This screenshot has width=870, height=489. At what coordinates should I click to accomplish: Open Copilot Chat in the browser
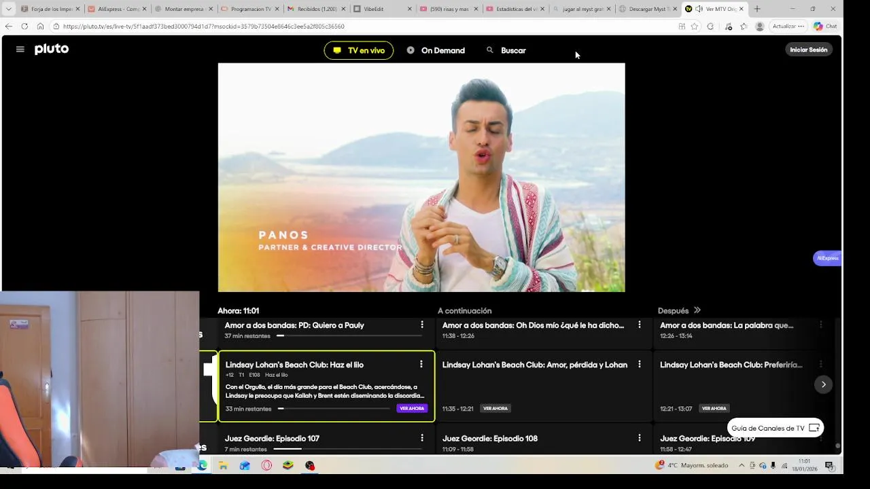pyautogui.click(x=825, y=26)
